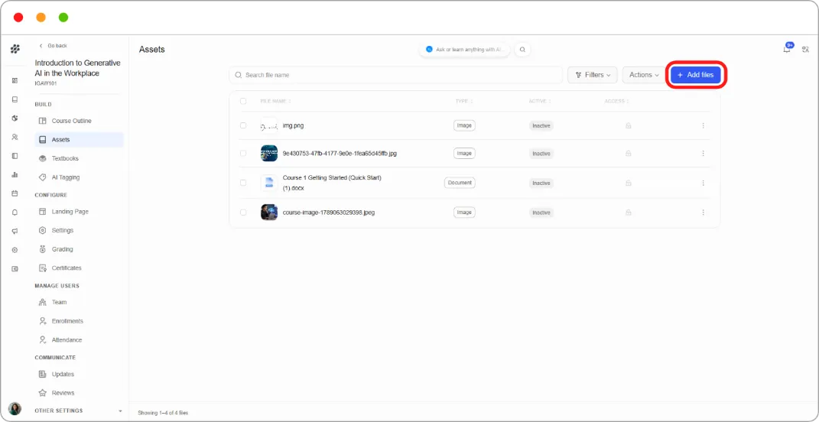The width and height of the screenshot is (819, 422).
Task: Click lock icon for course-image-1789063029398.jpeg
Action: pyautogui.click(x=629, y=213)
